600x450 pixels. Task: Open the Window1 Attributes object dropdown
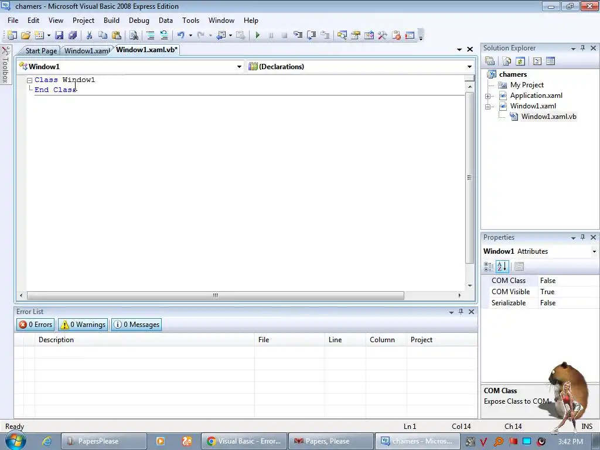[594, 251]
